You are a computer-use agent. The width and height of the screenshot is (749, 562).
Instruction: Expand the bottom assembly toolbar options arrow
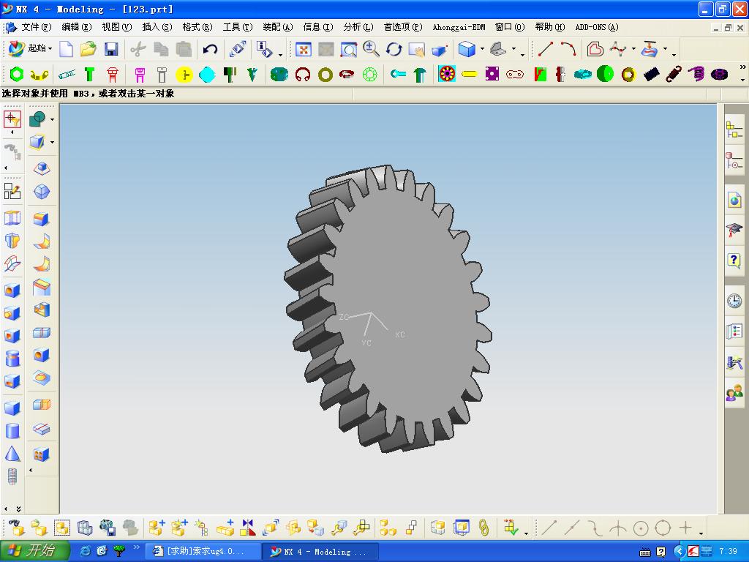[x=526, y=533]
